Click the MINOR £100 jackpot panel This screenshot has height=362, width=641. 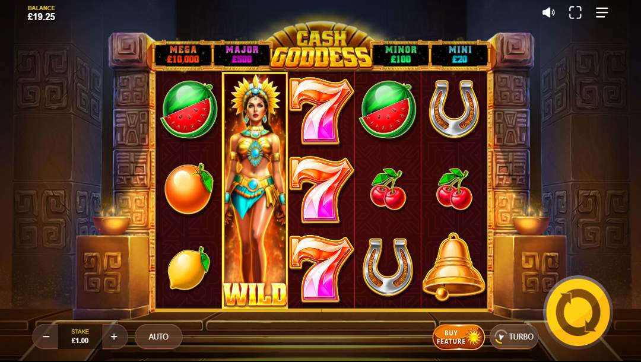pyautogui.click(x=401, y=55)
